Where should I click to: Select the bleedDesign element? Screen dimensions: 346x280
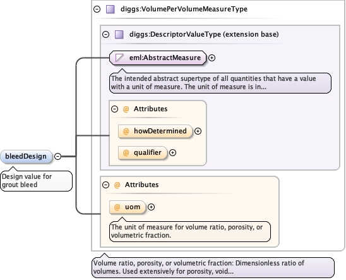pyautogui.click(x=27, y=157)
